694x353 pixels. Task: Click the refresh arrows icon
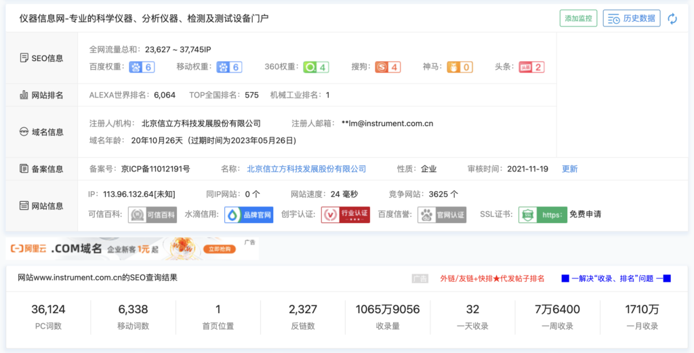coord(672,18)
